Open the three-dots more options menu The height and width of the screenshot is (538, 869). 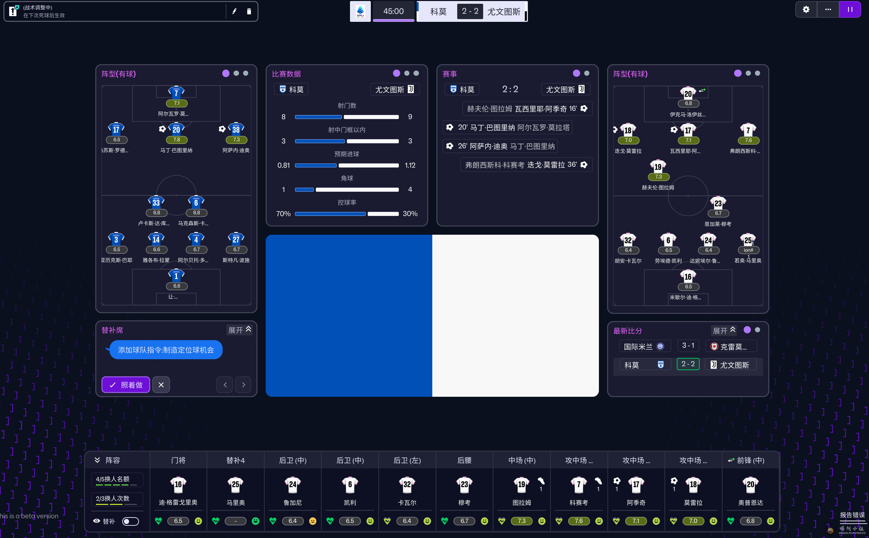click(828, 10)
